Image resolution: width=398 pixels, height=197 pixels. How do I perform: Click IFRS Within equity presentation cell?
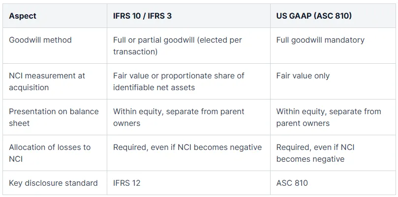pos(188,117)
